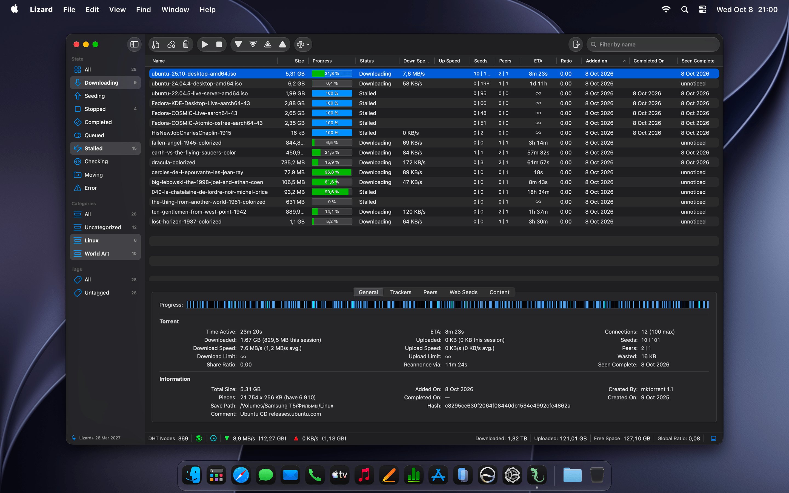This screenshot has height=493, width=789.
Task: Click the add torrent link icon
Action: point(171,44)
